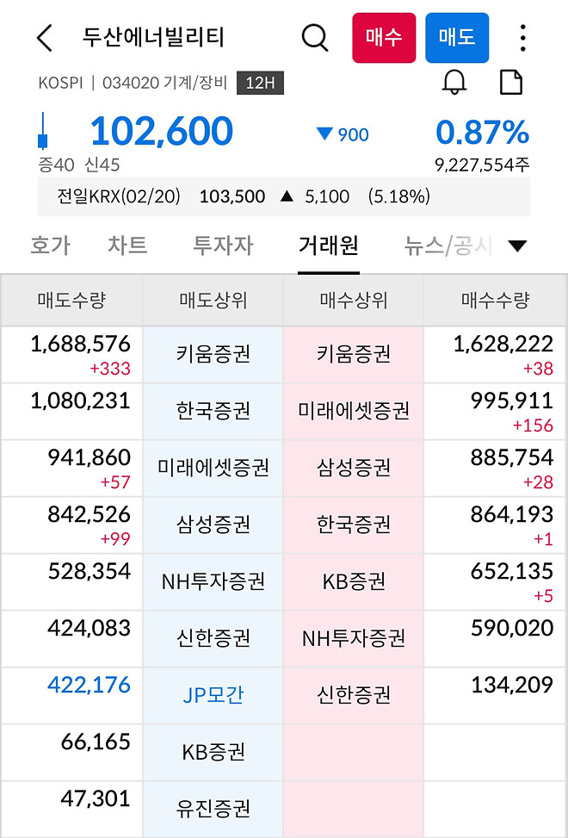Open stock search magnifier

(x=315, y=38)
